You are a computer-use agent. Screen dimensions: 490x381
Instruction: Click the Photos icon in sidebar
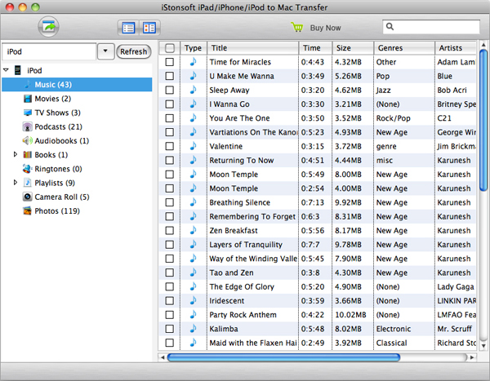(x=28, y=210)
